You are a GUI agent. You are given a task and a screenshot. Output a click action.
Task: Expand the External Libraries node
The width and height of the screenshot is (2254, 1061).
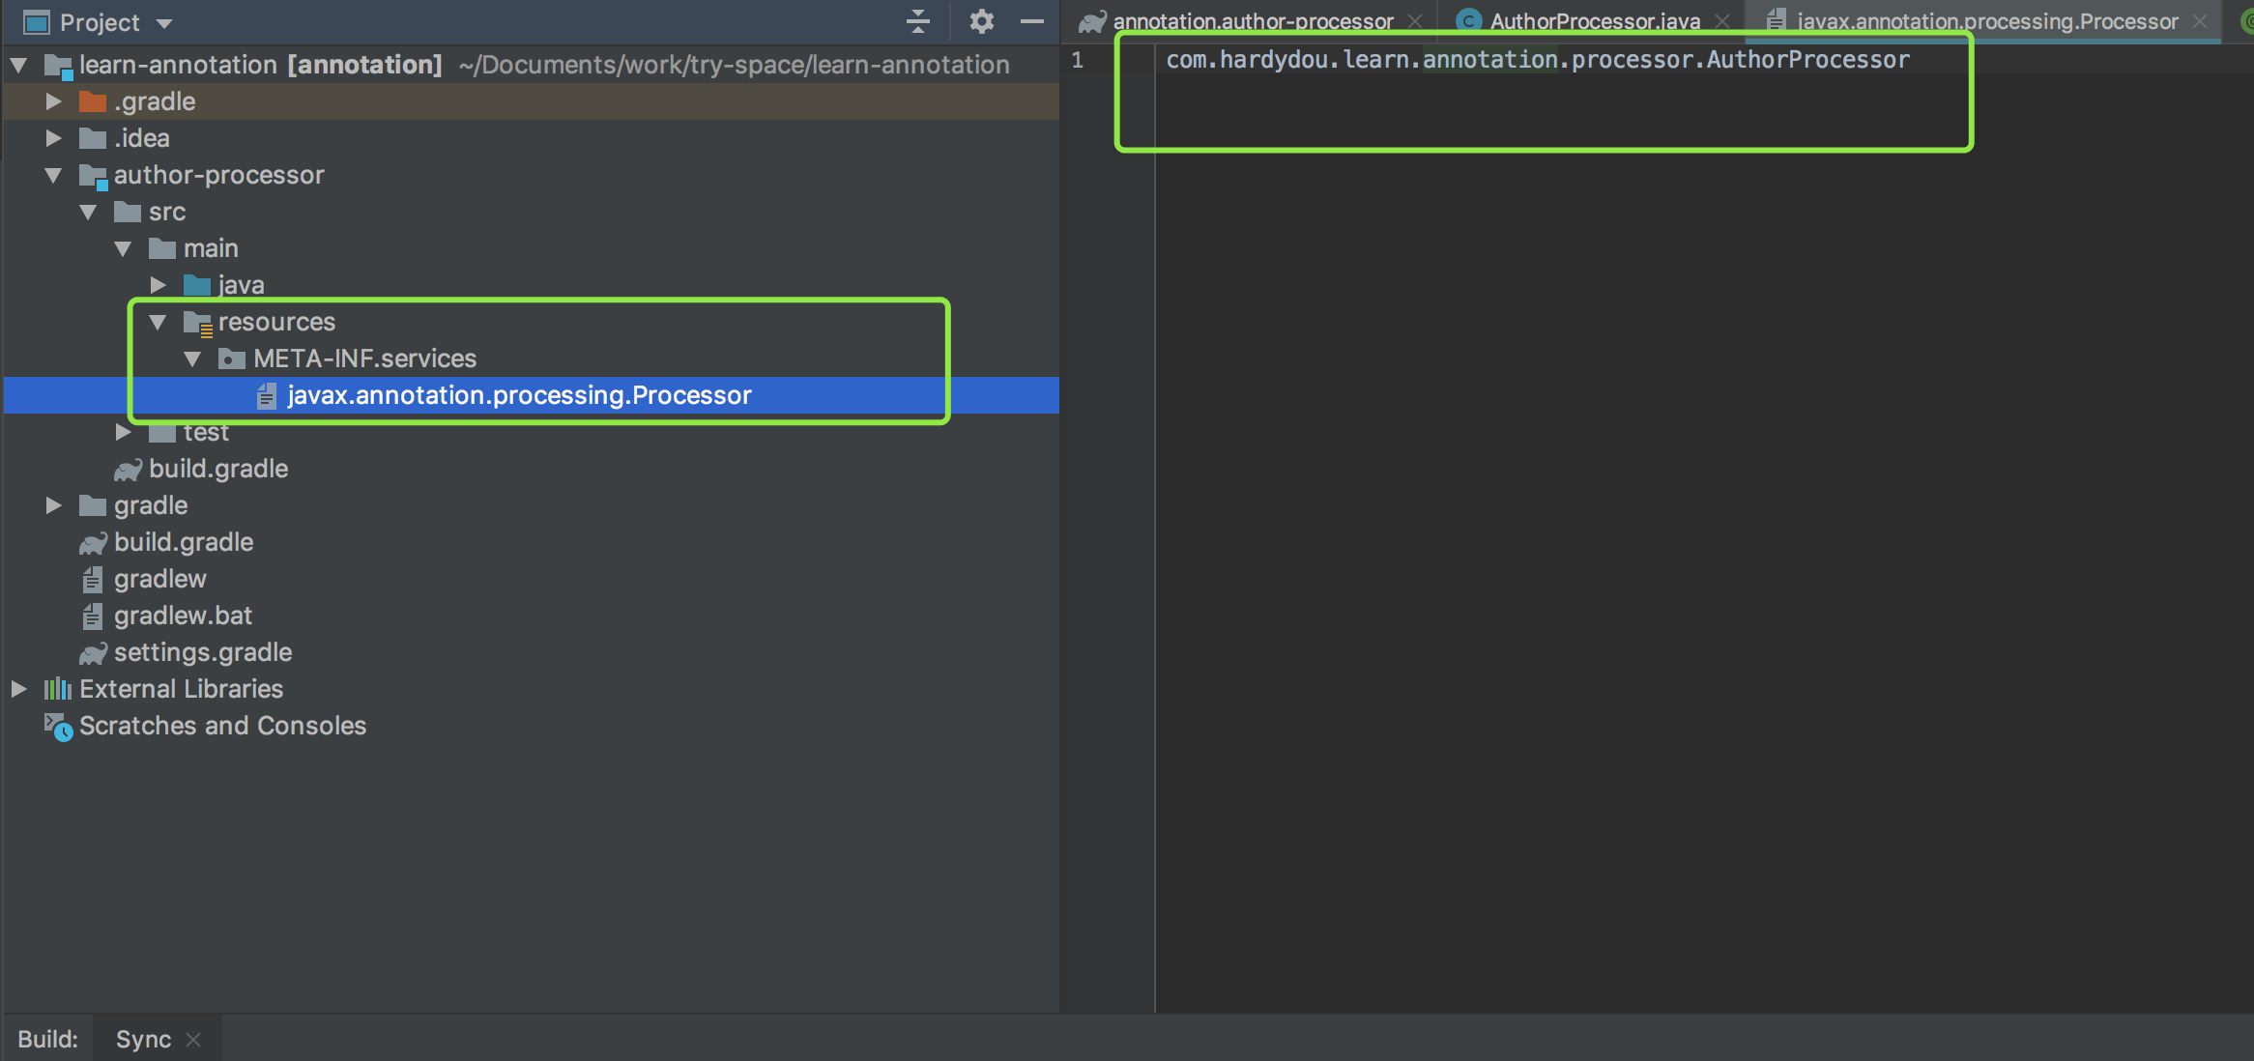pyautogui.click(x=19, y=689)
